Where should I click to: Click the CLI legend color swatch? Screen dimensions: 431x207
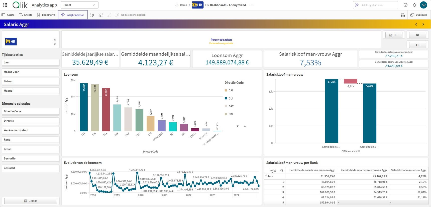pyautogui.click(x=226, y=98)
